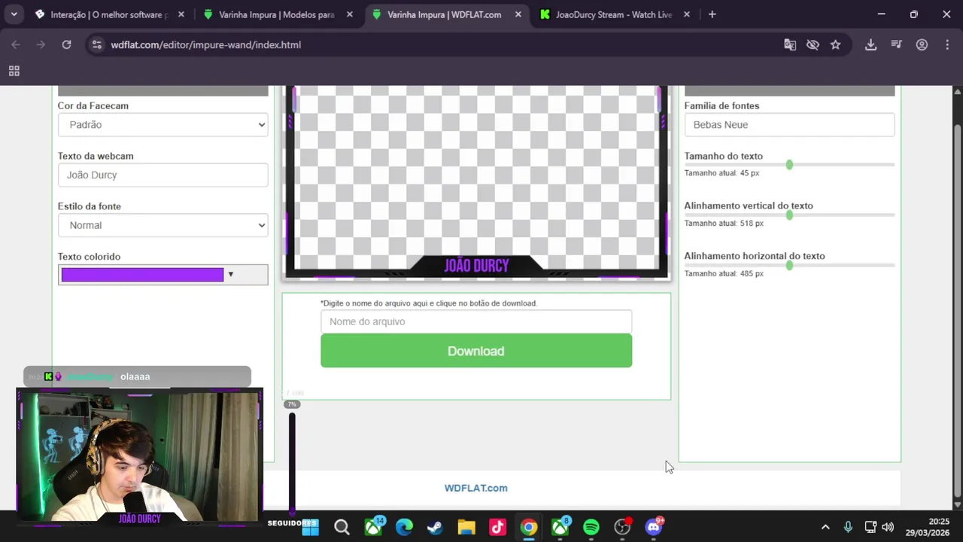963x542 pixels.
Task: Open TikTok from the taskbar
Action: click(x=497, y=528)
